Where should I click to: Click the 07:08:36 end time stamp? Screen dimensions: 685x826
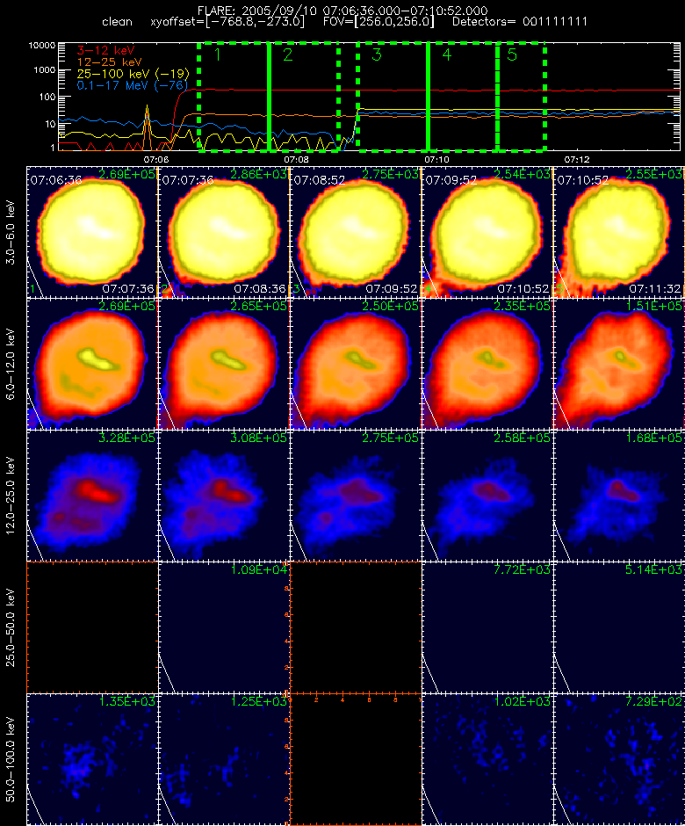(260, 289)
